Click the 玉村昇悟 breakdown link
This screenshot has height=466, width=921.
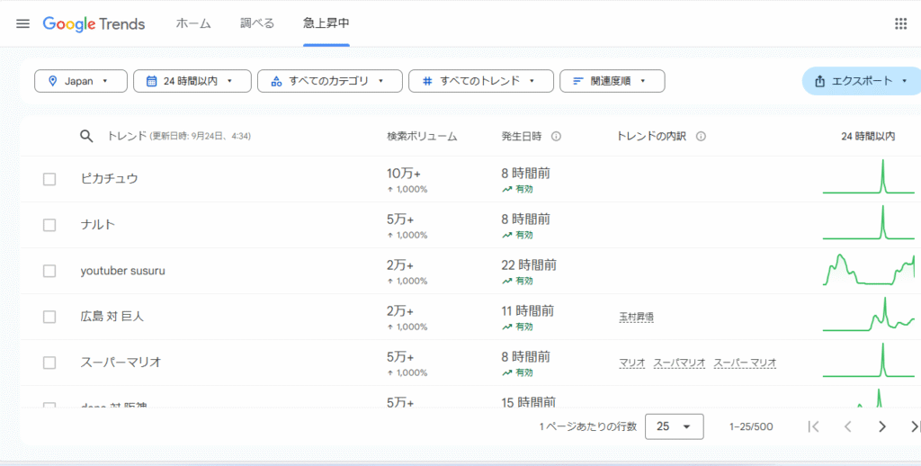pyautogui.click(x=635, y=318)
